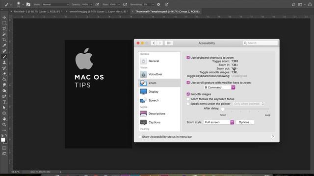Open the blend Mode Normal dropdown
The width and height of the screenshot is (314, 176).
[55, 4]
